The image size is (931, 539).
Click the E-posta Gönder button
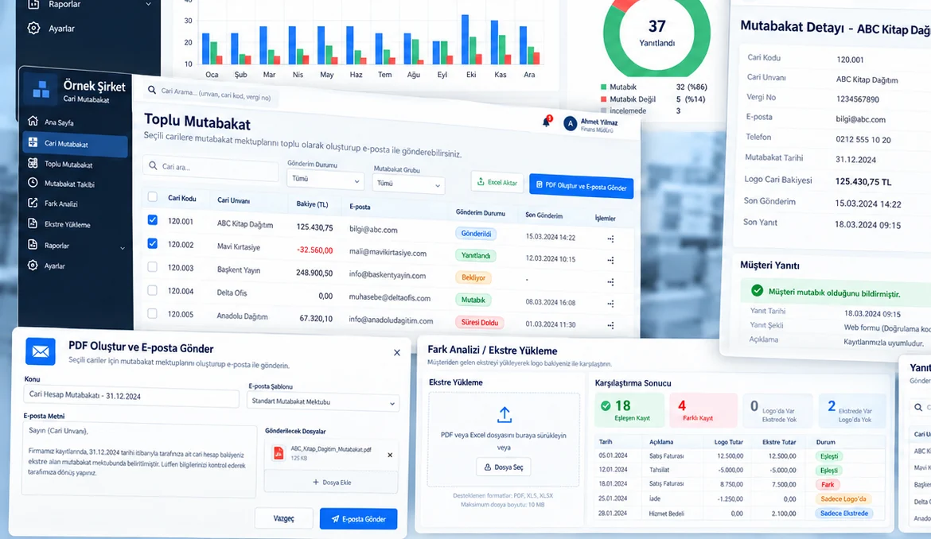(358, 519)
